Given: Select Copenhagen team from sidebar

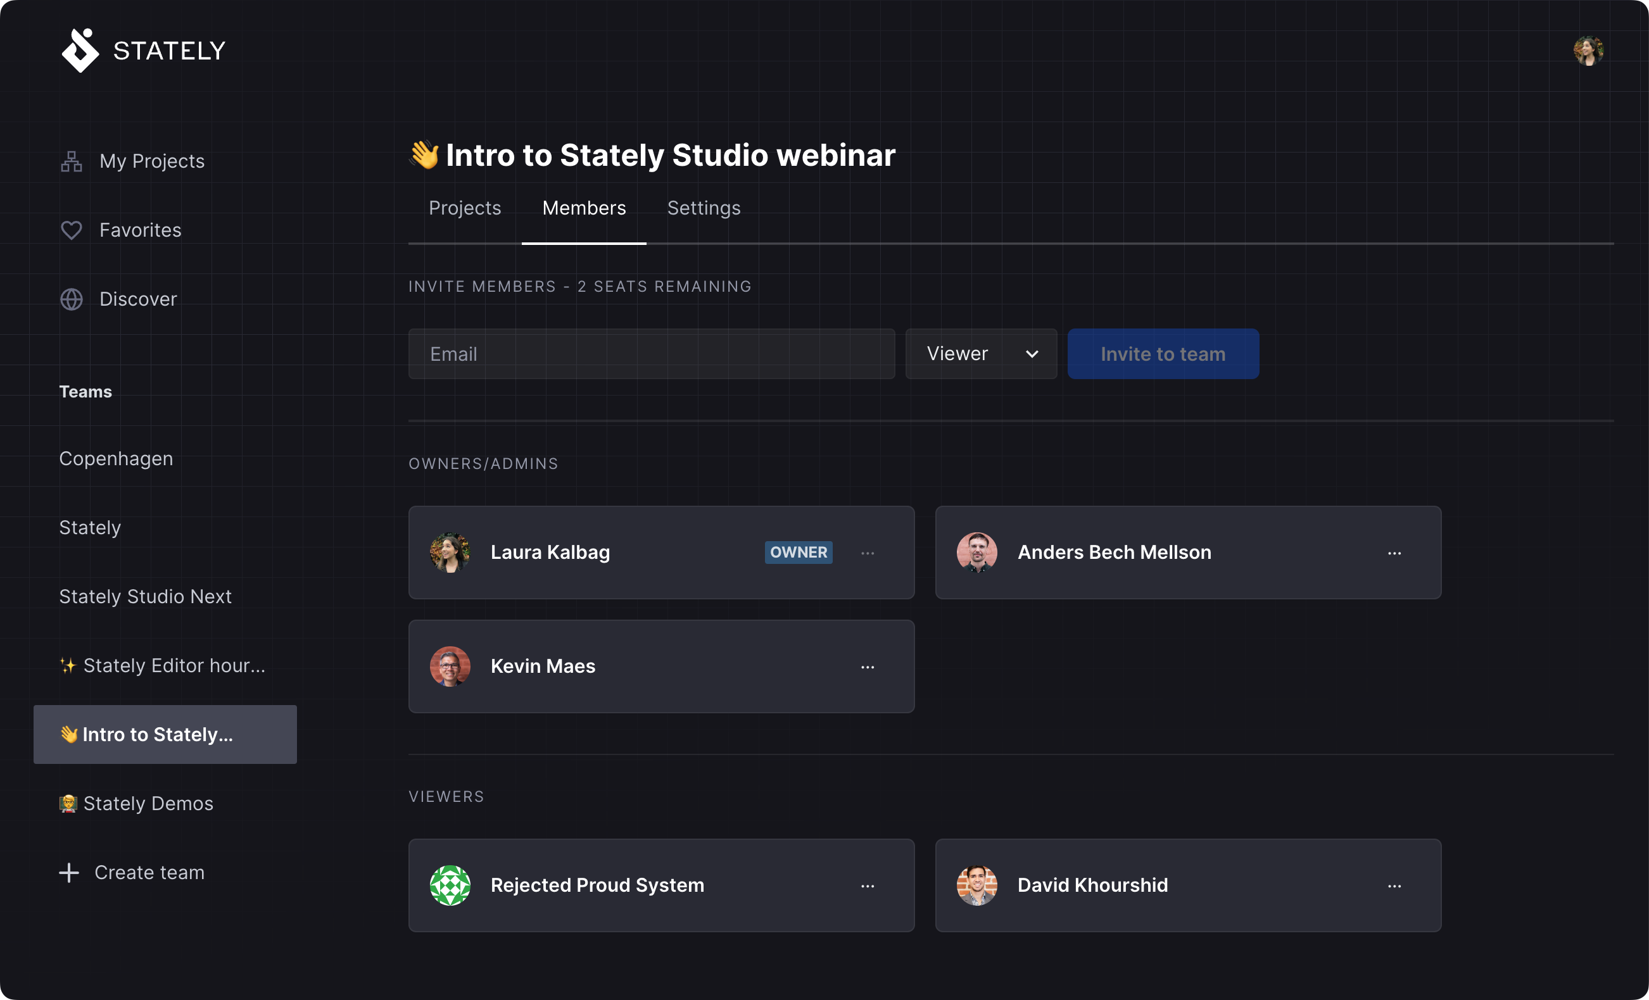Looking at the screenshot, I should [x=117, y=458].
